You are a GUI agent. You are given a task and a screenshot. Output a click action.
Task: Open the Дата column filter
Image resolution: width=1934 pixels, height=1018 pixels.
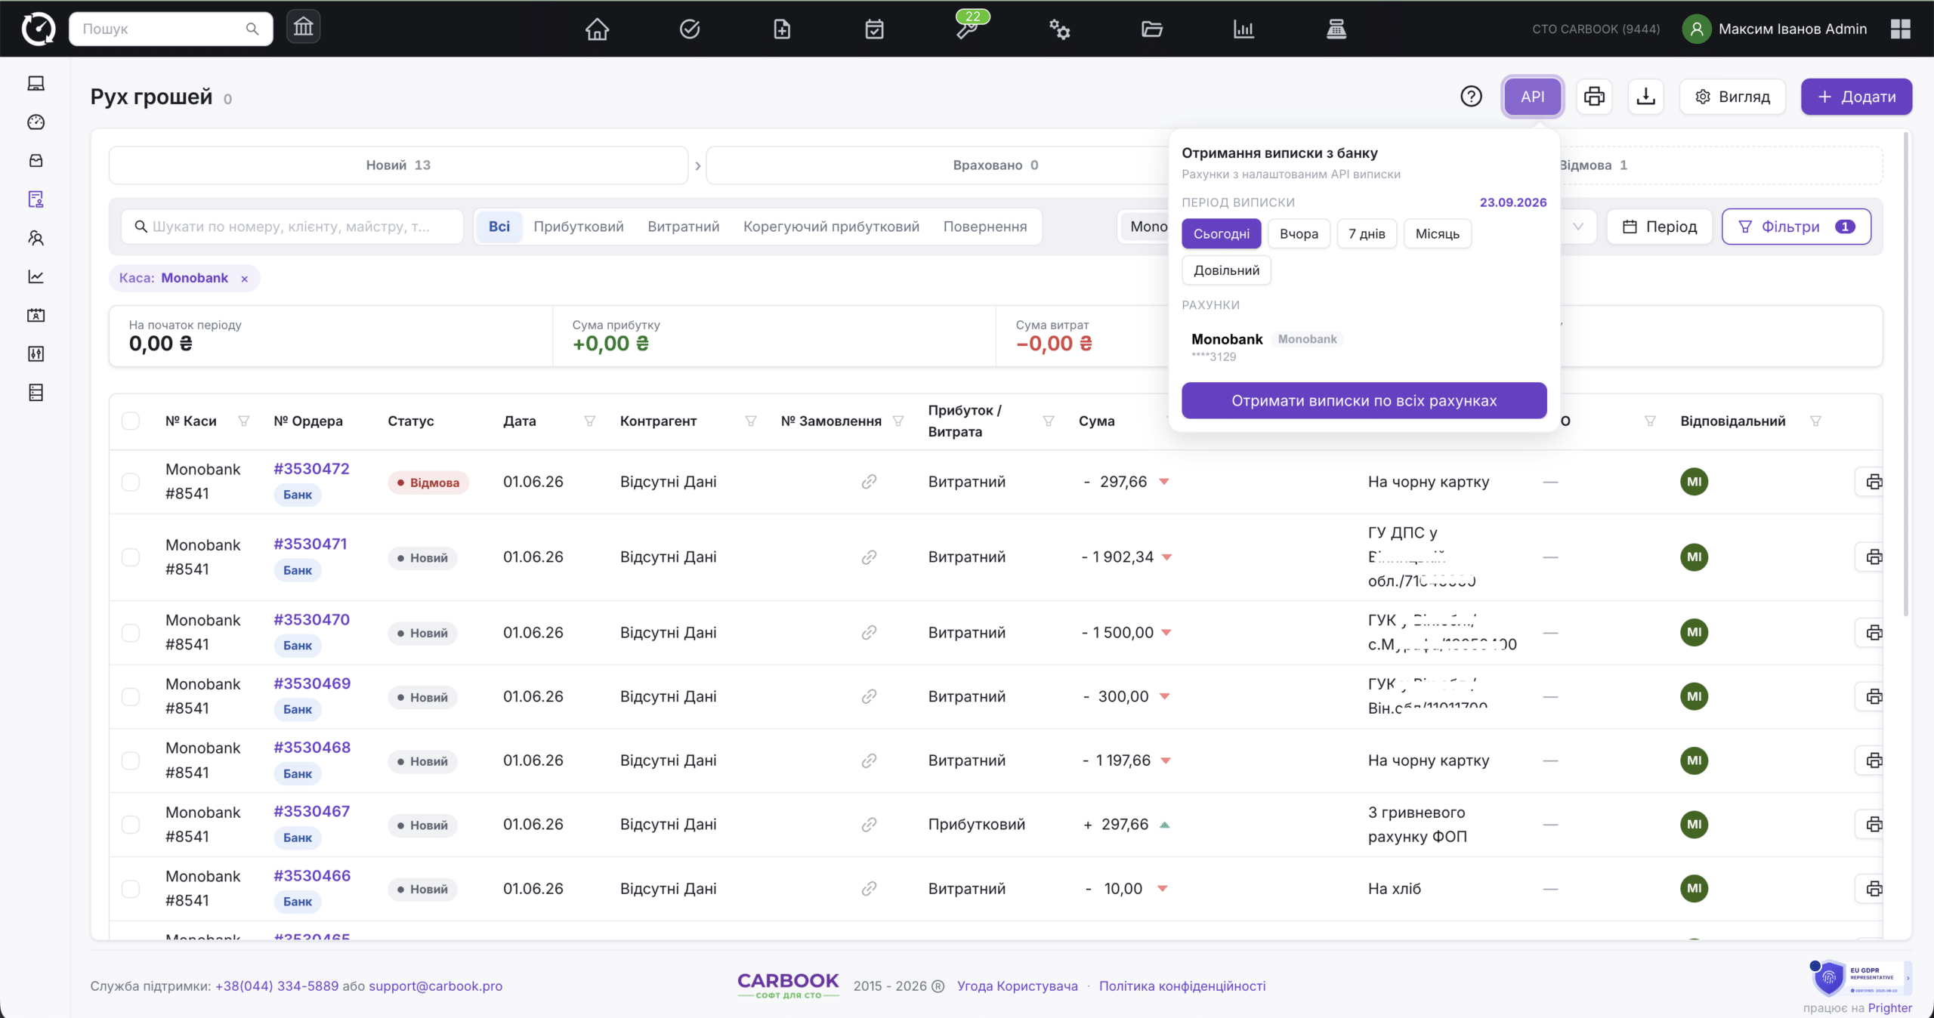pos(589,421)
